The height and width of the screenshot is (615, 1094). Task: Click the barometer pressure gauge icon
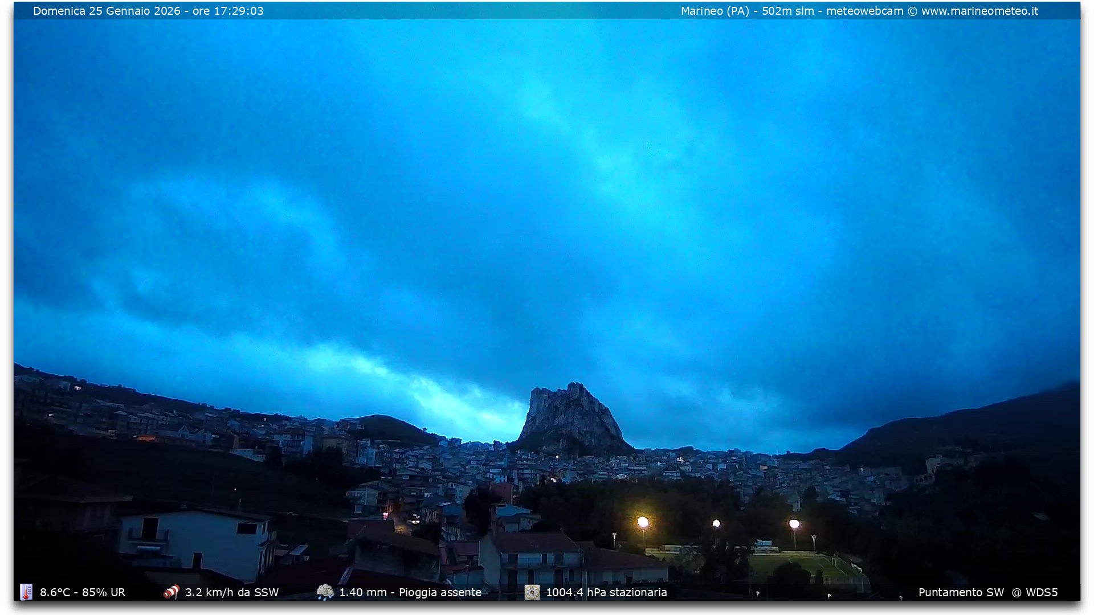(x=532, y=592)
